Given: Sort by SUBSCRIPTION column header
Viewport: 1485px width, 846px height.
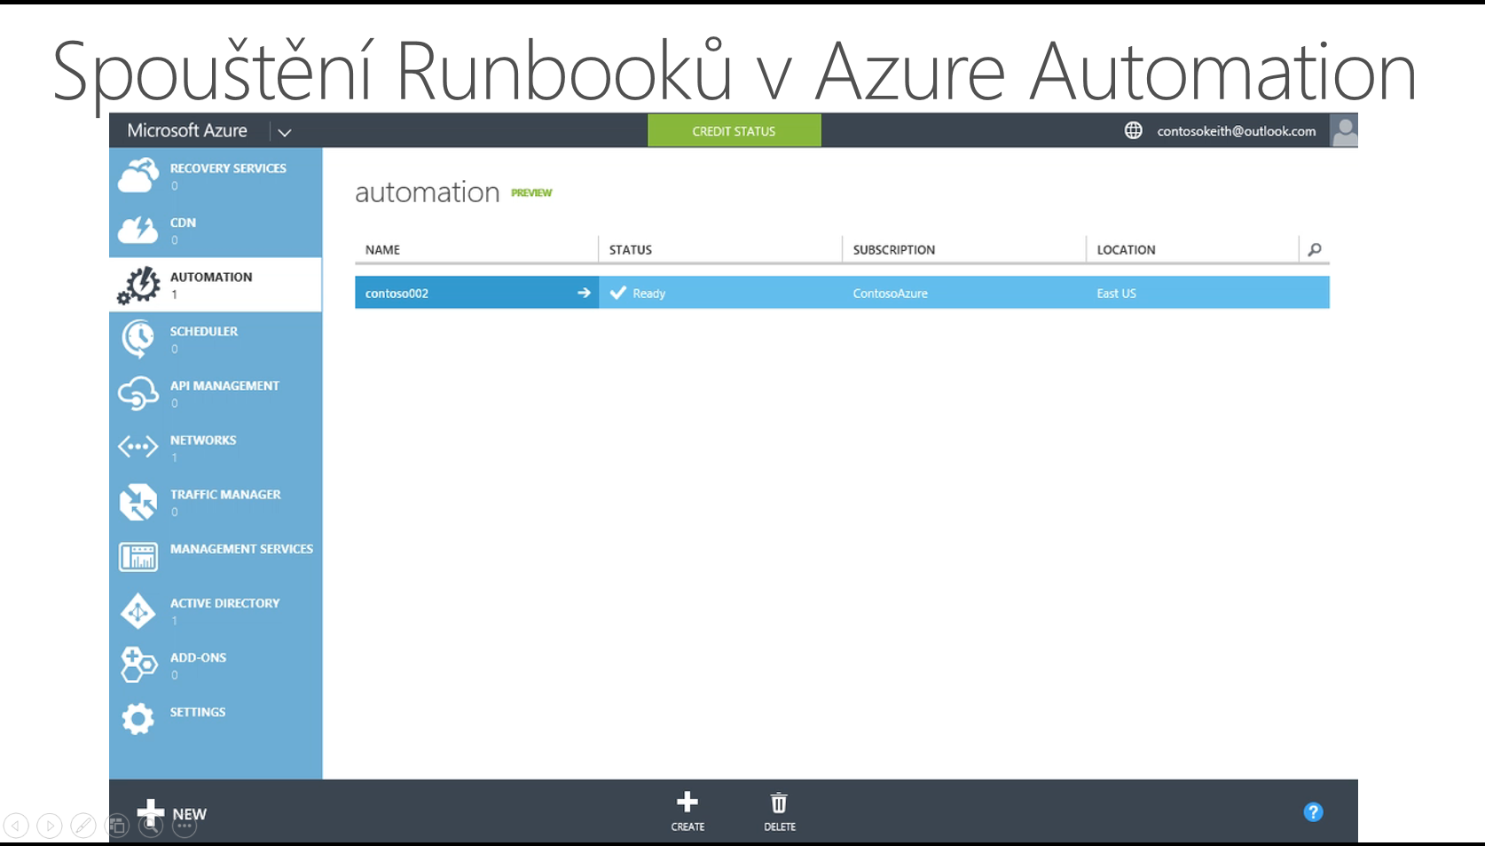Looking at the screenshot, I should tap(894, 249).
